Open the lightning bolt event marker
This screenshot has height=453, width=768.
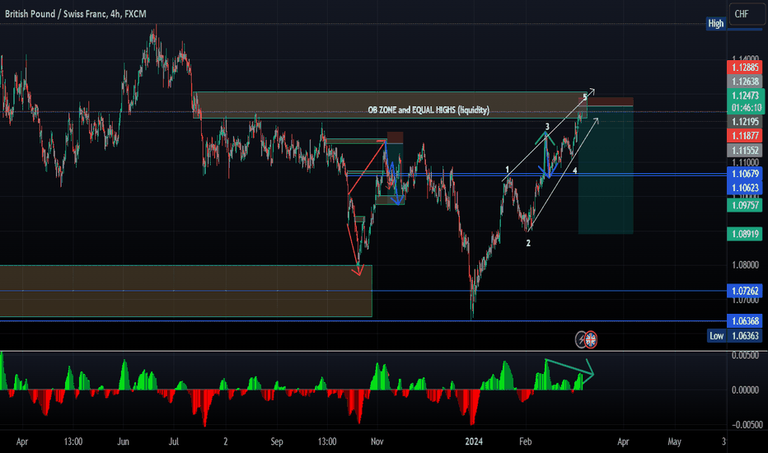click(581, 339)
